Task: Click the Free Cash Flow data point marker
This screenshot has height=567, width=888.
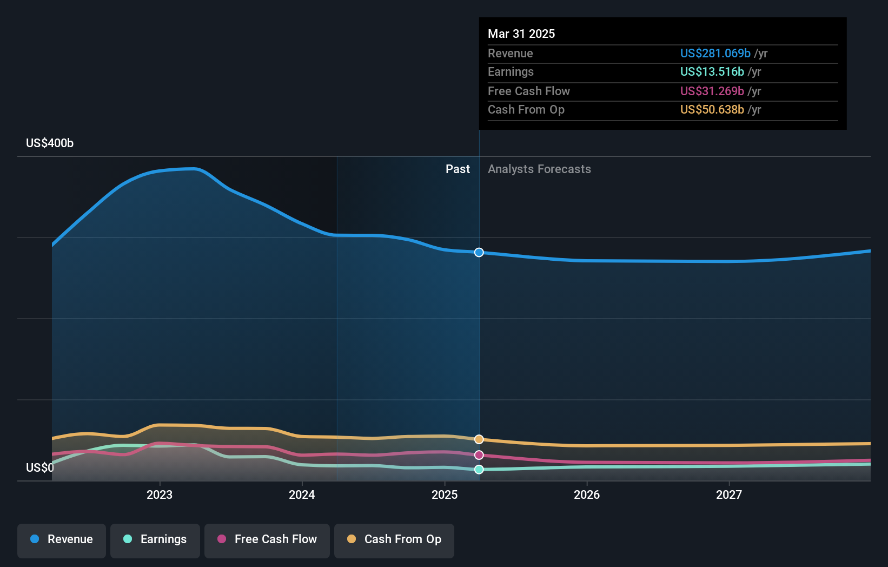Action: point(479,455)
